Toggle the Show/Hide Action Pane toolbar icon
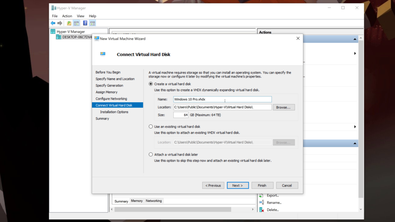Viewport: 395px width, 222px height. tap(93, 23)
